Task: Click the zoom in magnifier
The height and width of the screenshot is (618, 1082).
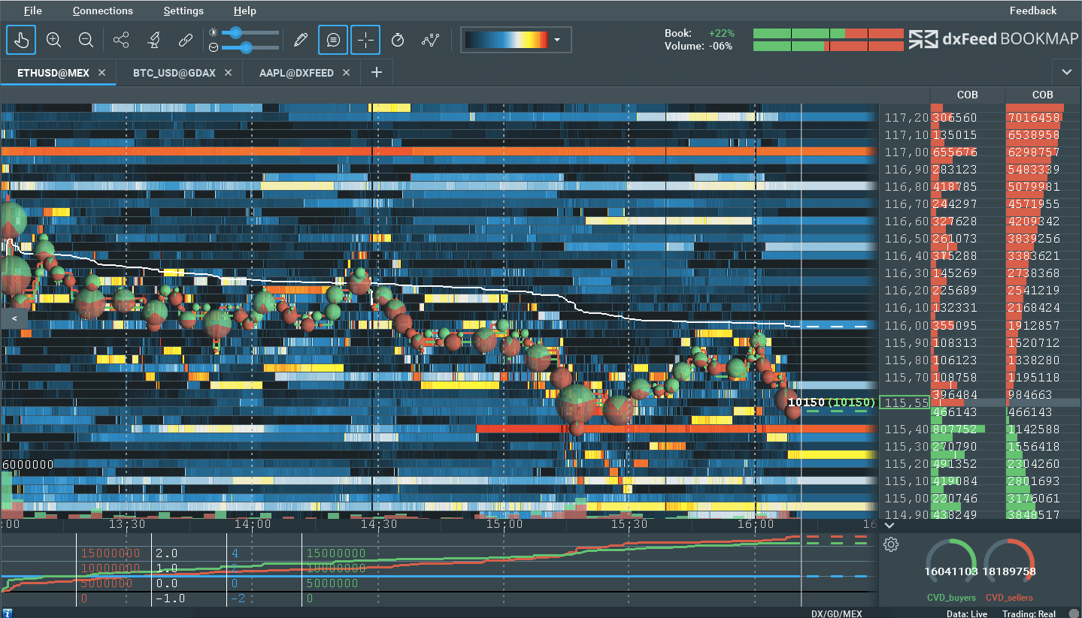Action: (53, 40)
